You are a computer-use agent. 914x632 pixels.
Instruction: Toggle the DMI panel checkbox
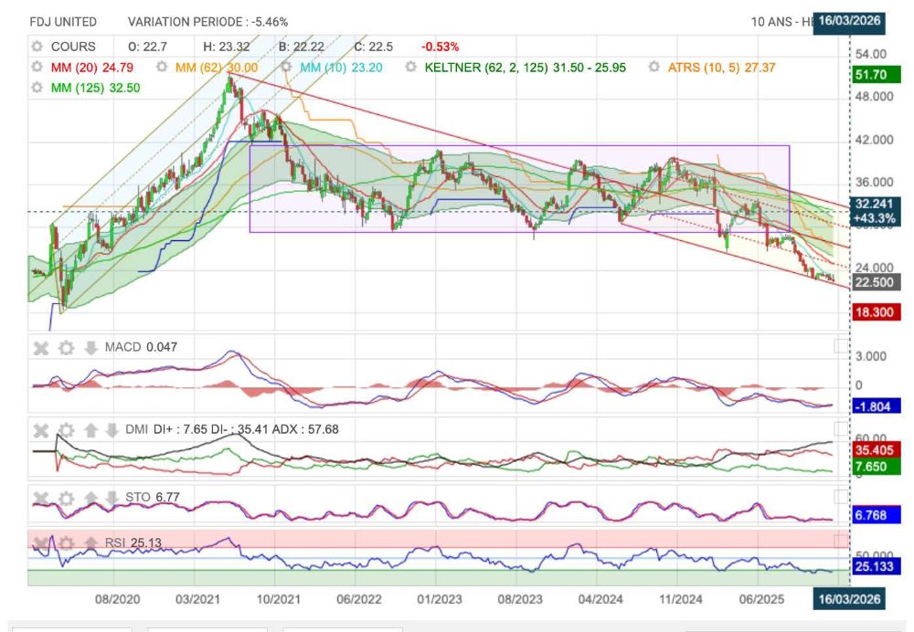pos(841,429)
